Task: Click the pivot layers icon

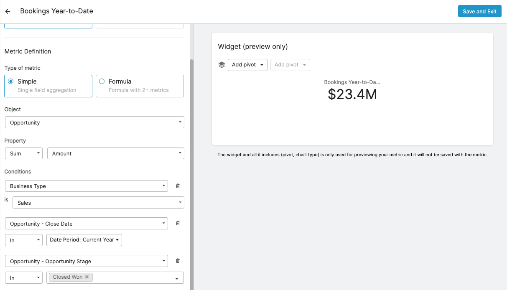Action: point(222,65)
